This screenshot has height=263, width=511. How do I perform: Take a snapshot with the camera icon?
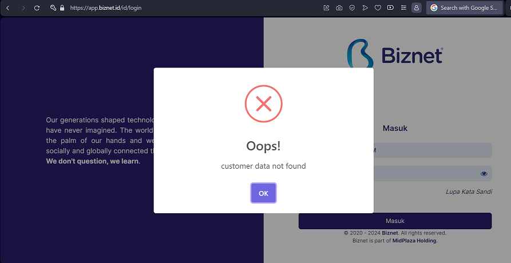(339, 8)
